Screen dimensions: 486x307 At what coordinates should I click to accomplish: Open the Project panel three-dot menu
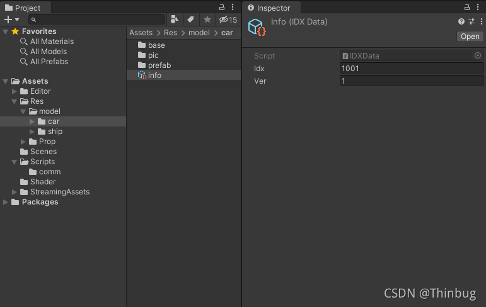233,7
